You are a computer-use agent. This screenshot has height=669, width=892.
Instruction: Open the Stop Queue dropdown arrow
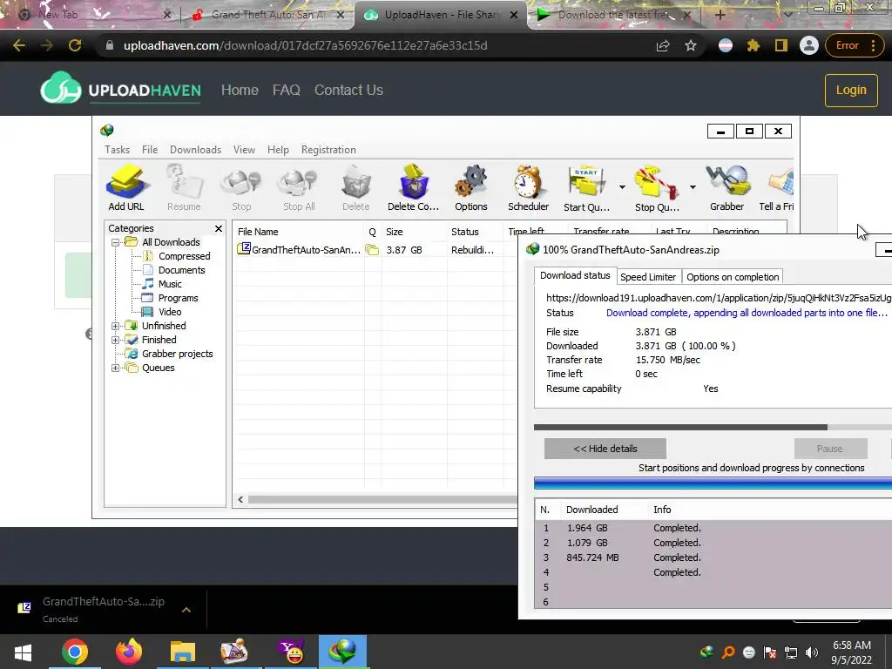pyautogui.click(x=693, y=187)
